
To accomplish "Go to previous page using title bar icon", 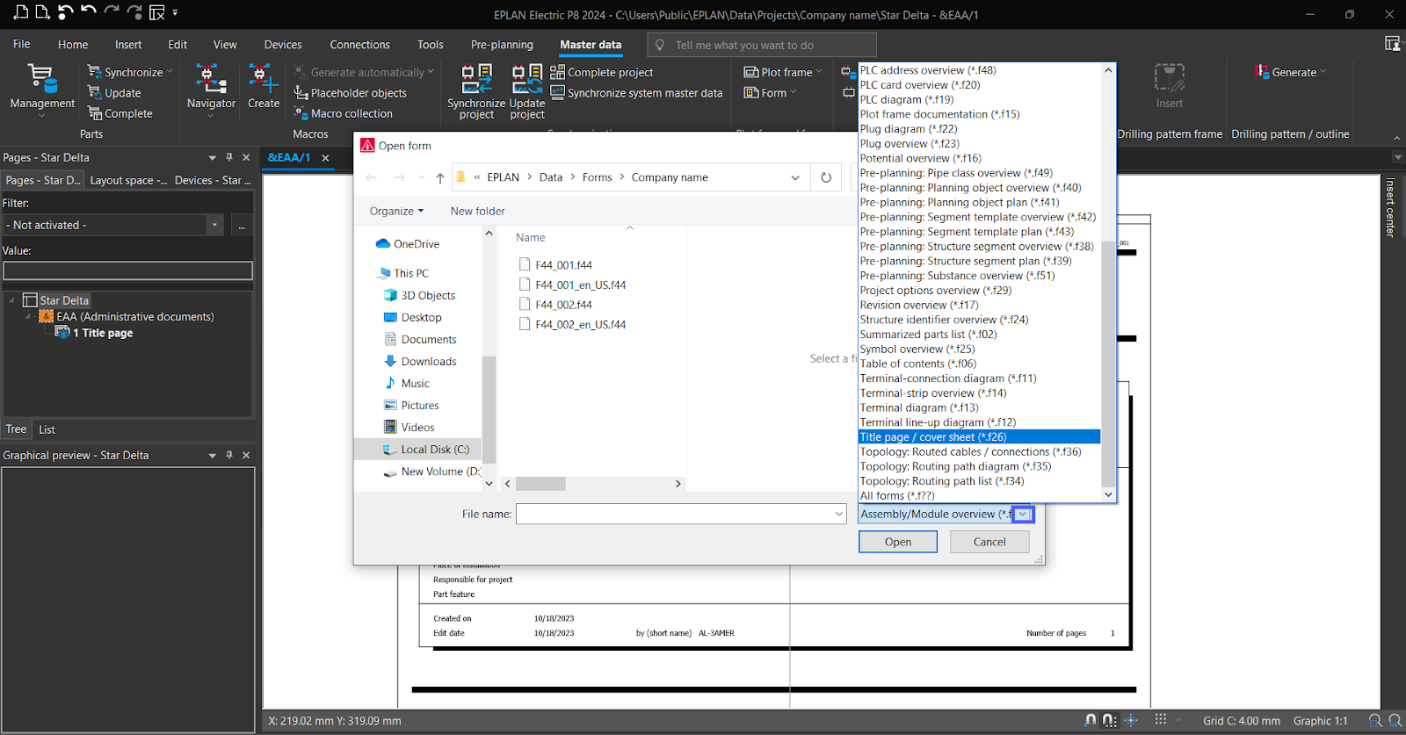I will pos(21,12).
